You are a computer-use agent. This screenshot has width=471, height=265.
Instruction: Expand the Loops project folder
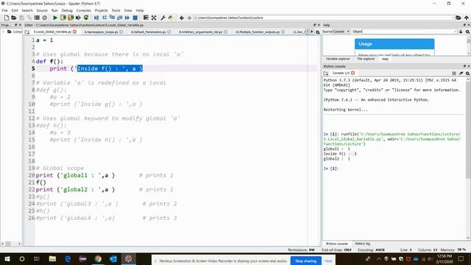[x=3, y=32]
